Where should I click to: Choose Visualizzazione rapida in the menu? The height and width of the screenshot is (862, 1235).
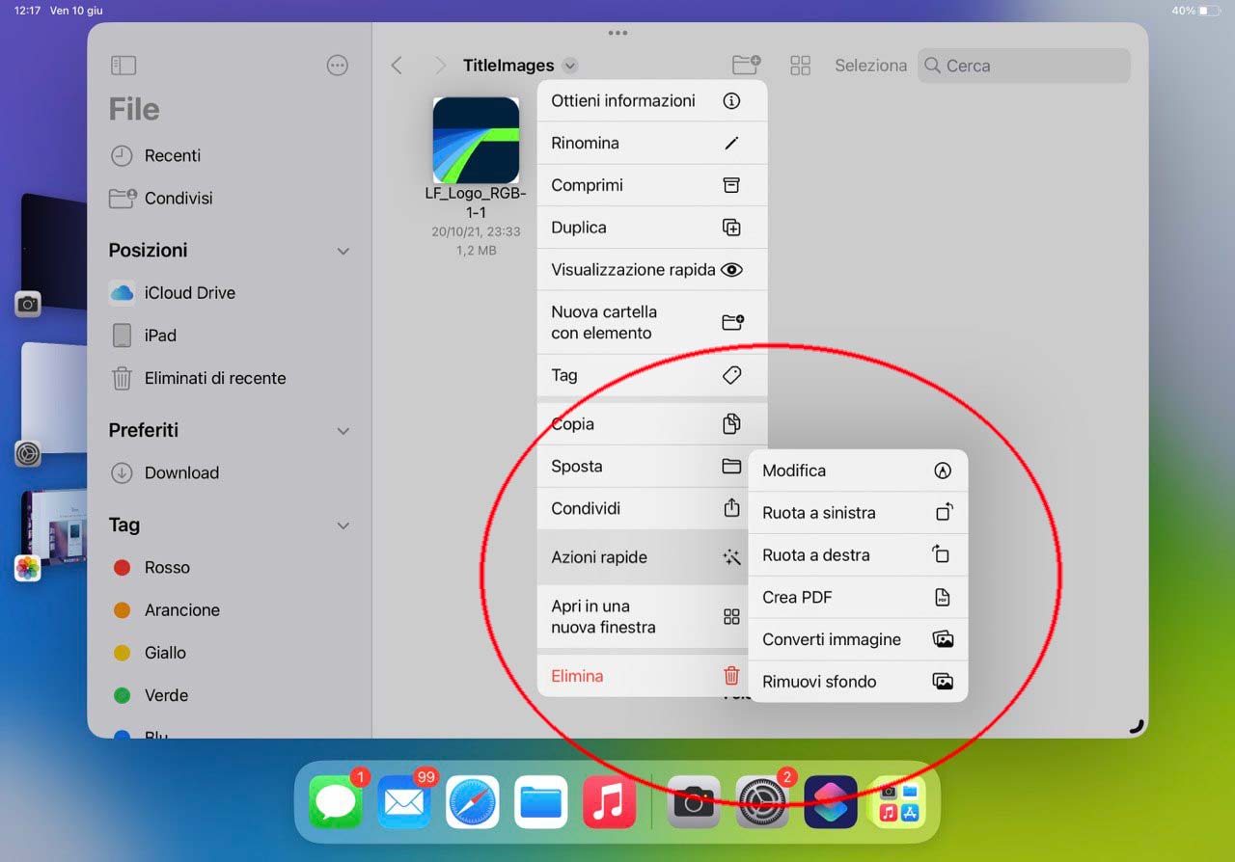(x=652, y=270)
